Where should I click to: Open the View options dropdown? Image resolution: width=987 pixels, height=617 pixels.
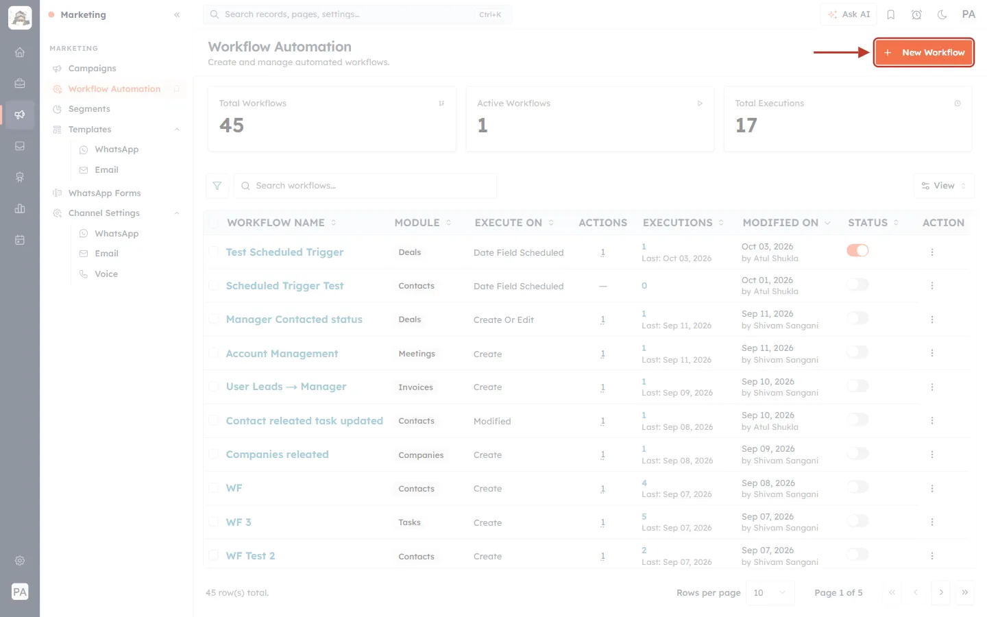[944, 186]
